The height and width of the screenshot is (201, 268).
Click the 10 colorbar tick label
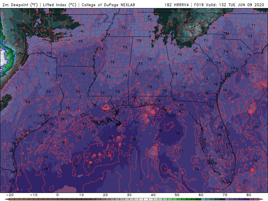tap(81, 195)
